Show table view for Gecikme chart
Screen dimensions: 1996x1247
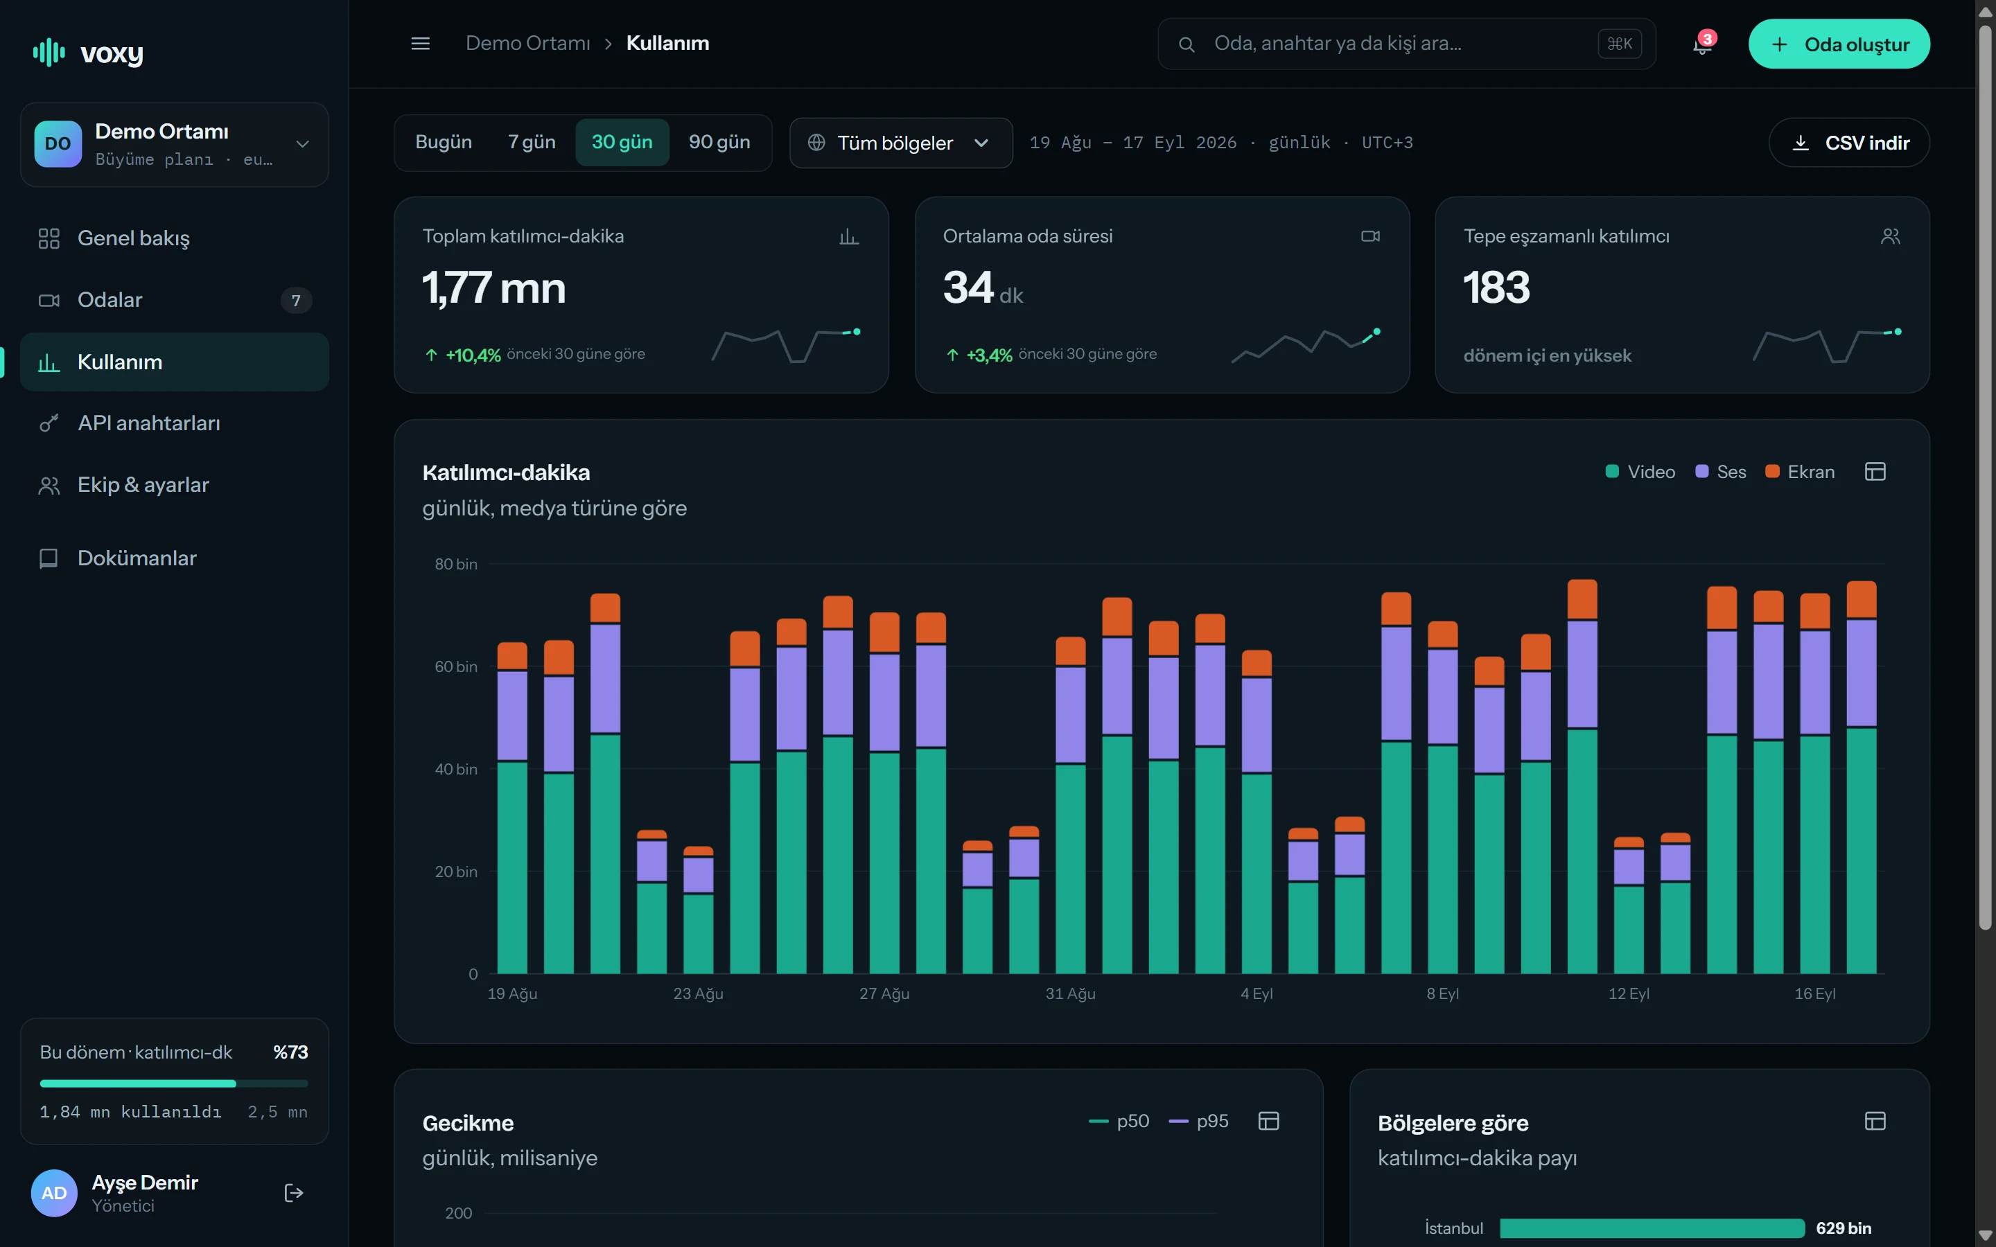pyautogui.click(x=1268, y=1121)
